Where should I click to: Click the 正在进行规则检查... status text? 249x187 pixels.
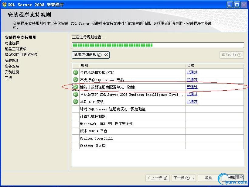[x=89, y=37]
